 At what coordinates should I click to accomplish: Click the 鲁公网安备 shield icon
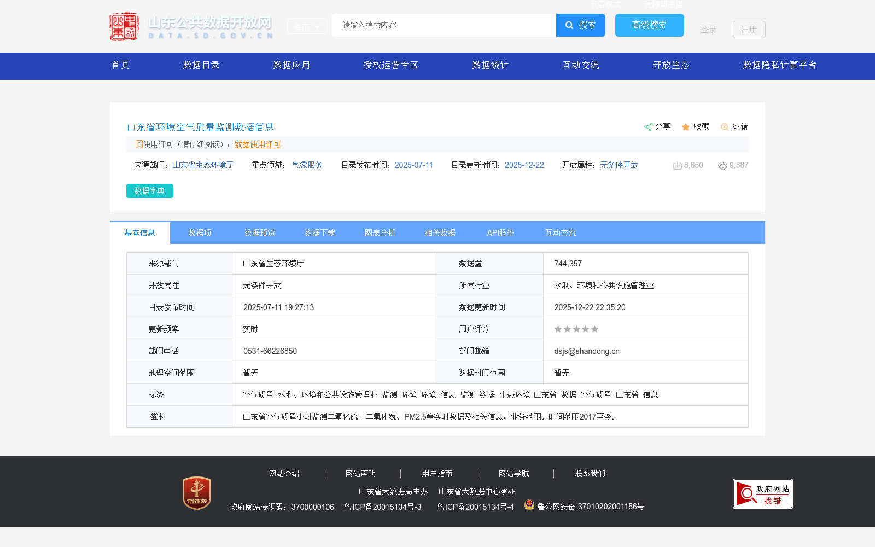pos(529,505)
